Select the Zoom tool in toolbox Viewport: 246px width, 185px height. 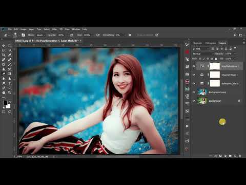[10, 92]
